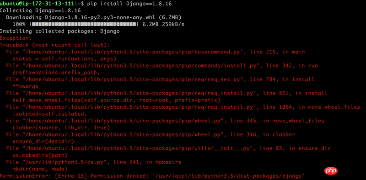Click the 6.2MB 259kB/s speed text
The height and width of the screenshot is (180, 366).
163,24
